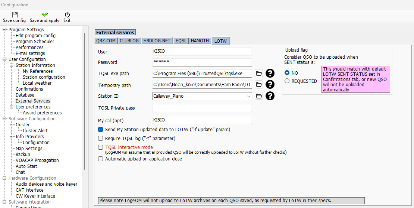This screenshot has width=414, height=208.
Task: Click the tree panel vertical scrollbar
Action: pyautogui.click(x=85, y=101)
